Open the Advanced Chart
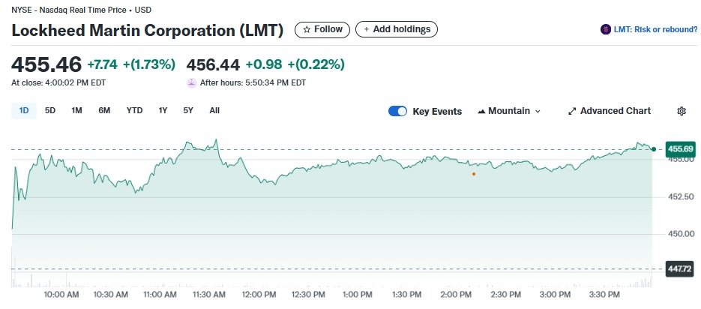Image resolution: width=701 pixels, height=309 pixels. (x=610, y=111)
